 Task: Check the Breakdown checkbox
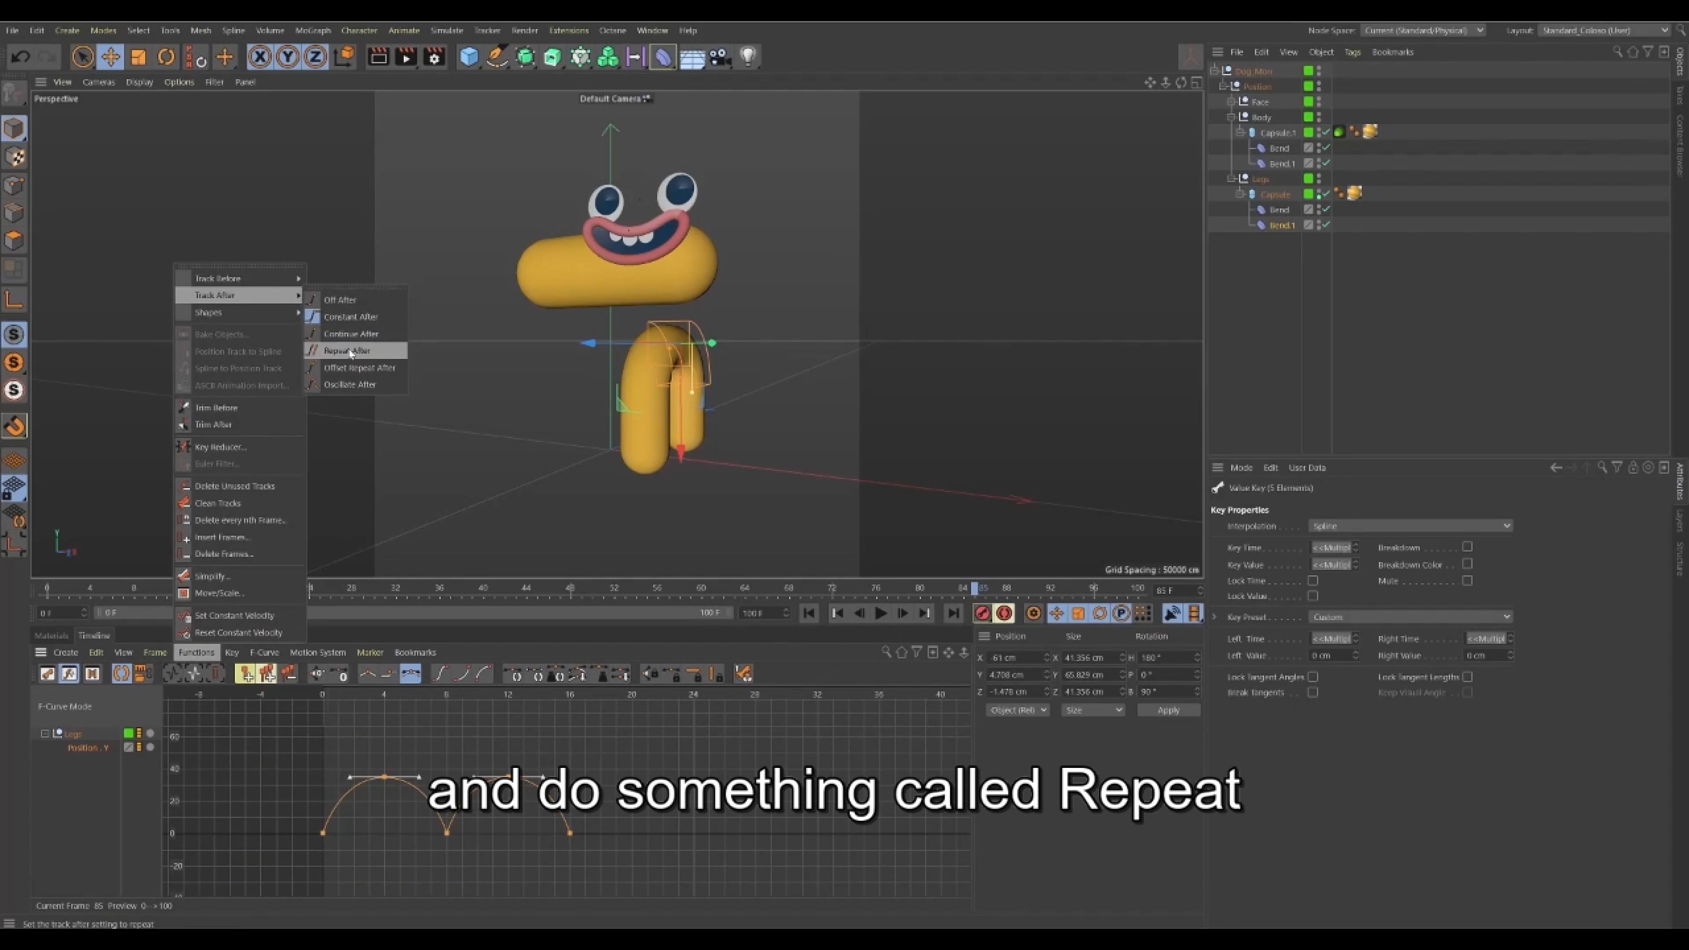click(1467, 547)
